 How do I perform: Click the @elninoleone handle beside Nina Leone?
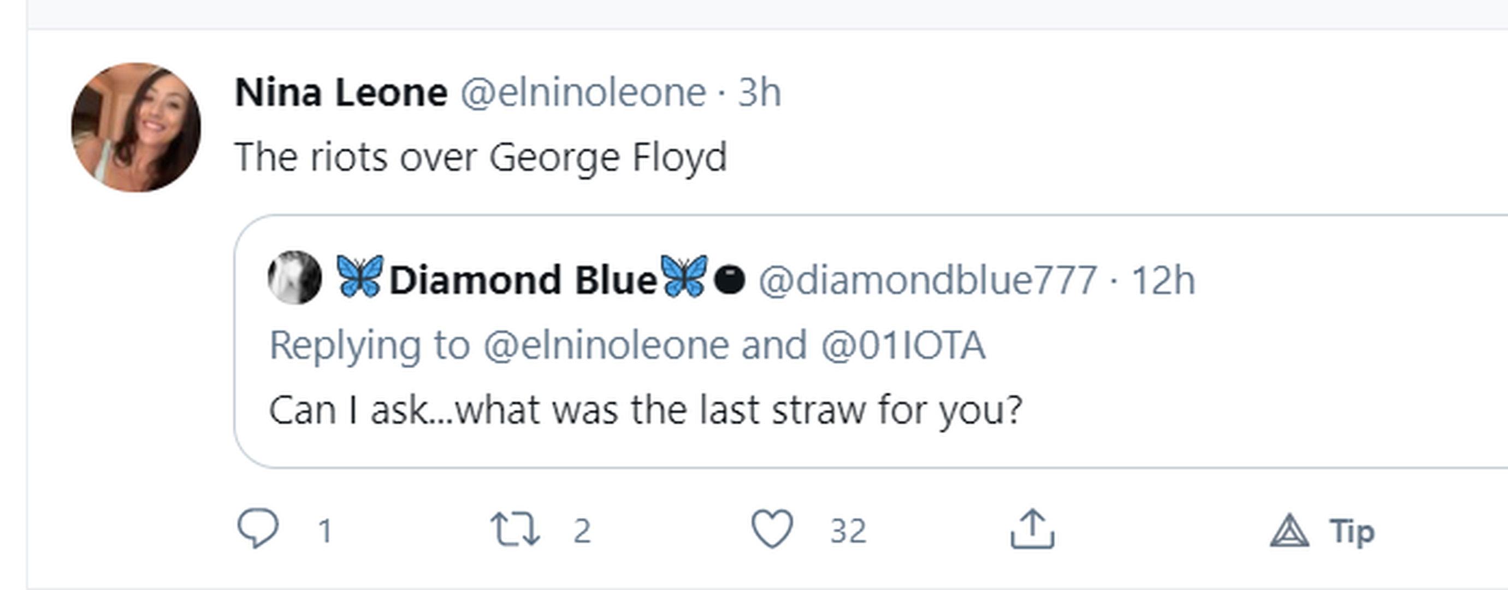(583, 92)
